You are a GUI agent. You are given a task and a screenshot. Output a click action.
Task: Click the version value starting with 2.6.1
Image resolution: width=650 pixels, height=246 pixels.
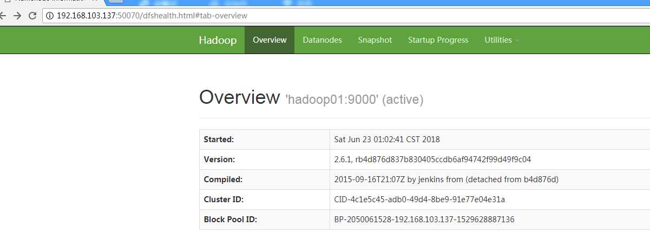coord(432,159)
